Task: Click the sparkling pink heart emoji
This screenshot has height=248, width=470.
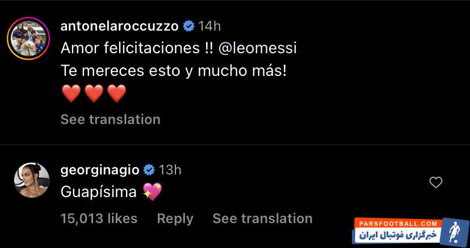Action: (153, 192)
